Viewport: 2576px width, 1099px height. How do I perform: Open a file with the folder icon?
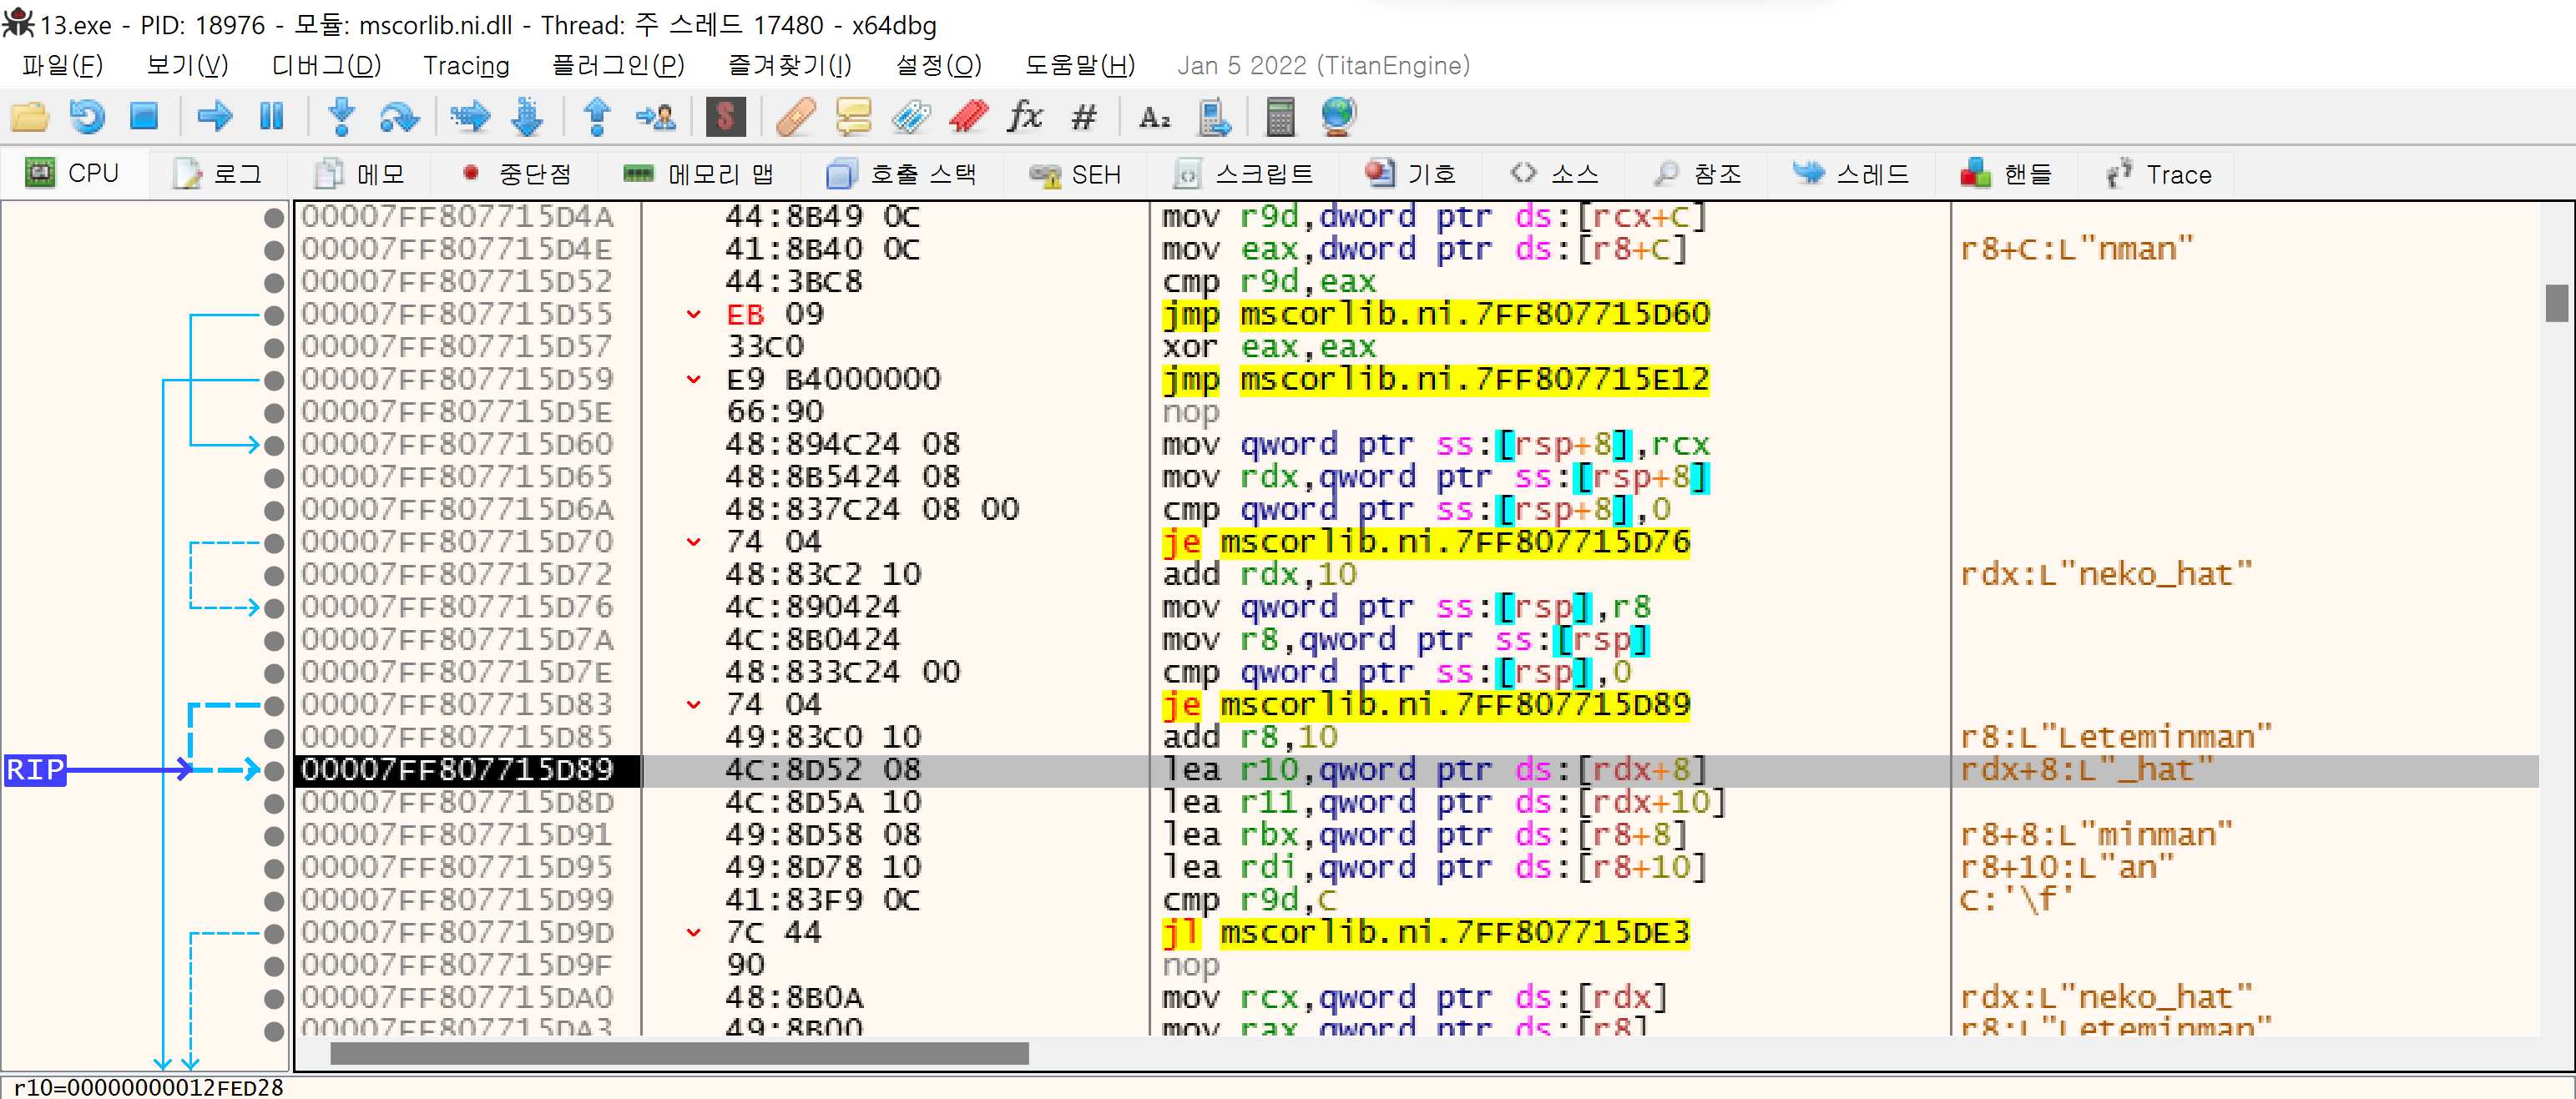click(29, 117)
